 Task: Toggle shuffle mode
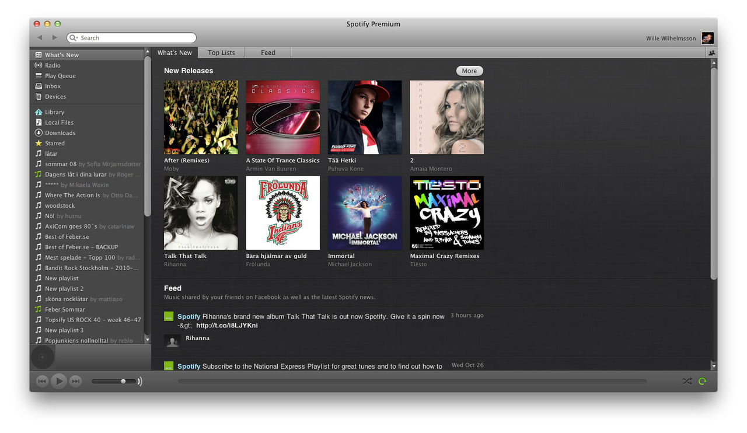pyautogui.click(x=687, y=381)
